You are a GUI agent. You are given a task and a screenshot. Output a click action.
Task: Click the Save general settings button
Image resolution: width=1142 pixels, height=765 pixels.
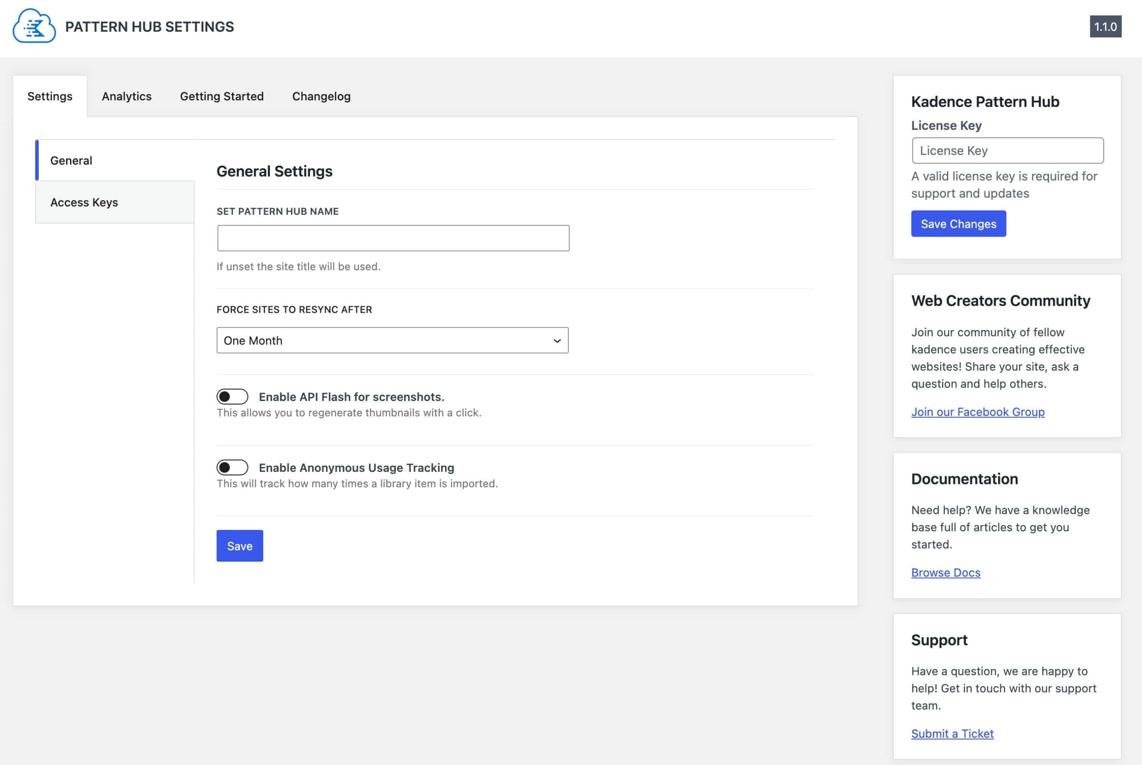(239, 545)
